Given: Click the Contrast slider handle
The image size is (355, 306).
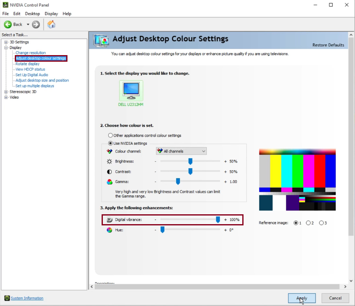Looking at the screenshot, I should click(190, 172).
